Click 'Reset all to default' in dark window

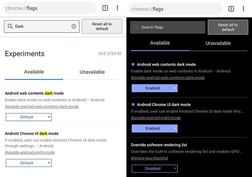[228, 27]
